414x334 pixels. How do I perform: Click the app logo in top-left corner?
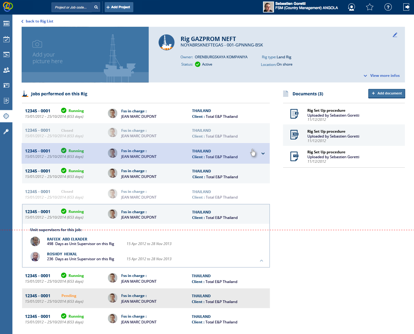(8, 7)
